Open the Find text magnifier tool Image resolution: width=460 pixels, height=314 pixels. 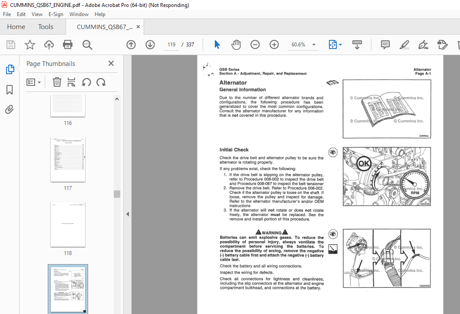[87, 45]
